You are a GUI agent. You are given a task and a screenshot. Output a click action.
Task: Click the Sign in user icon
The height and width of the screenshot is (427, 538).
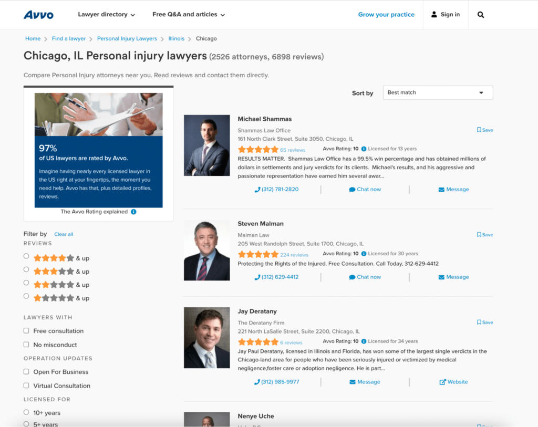point(434,14)
